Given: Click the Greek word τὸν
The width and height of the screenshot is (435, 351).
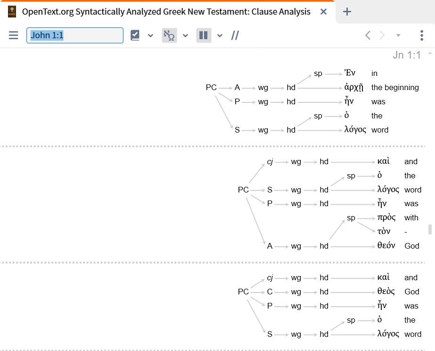Looking at the screenshot, I should pos(384,231).
